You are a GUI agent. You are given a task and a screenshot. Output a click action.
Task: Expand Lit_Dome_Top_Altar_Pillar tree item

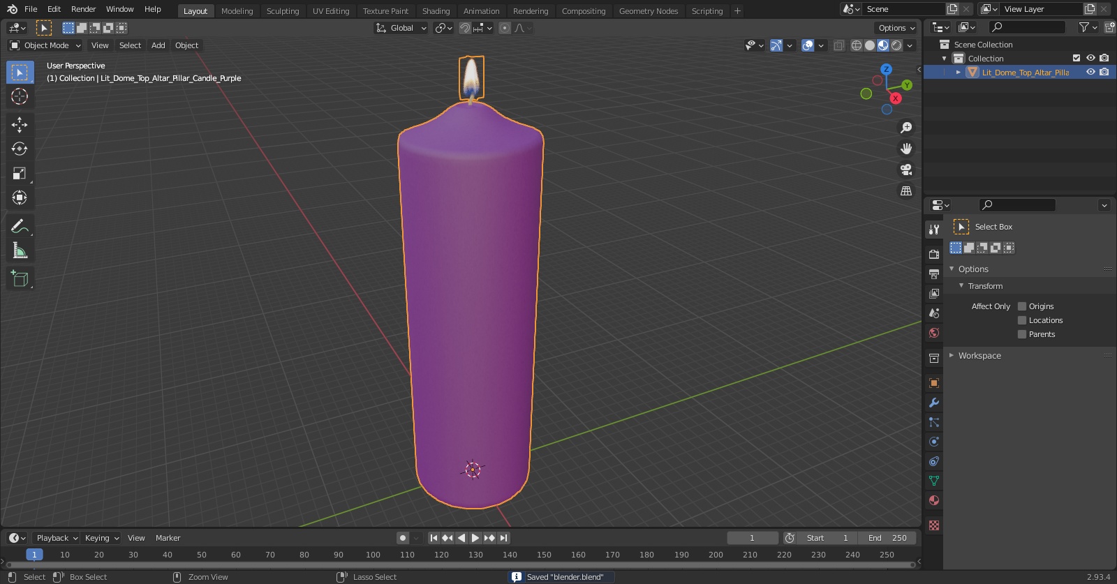pyautogui.click(x=959, y=73)
